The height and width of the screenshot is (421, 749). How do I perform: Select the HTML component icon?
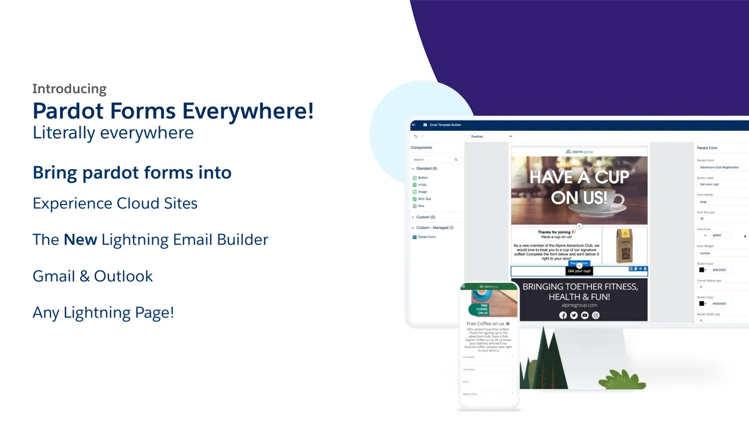[x=415, y=185]
